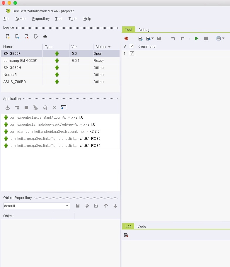Select the Nexus 5 device row

click(x=60, y=74)
